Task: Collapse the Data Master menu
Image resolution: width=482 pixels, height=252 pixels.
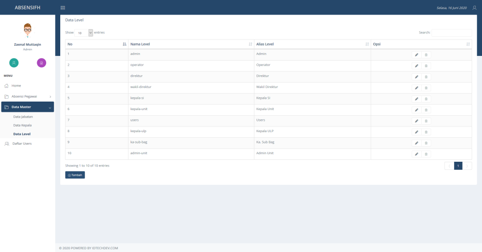Action: (x=27, y=107)
